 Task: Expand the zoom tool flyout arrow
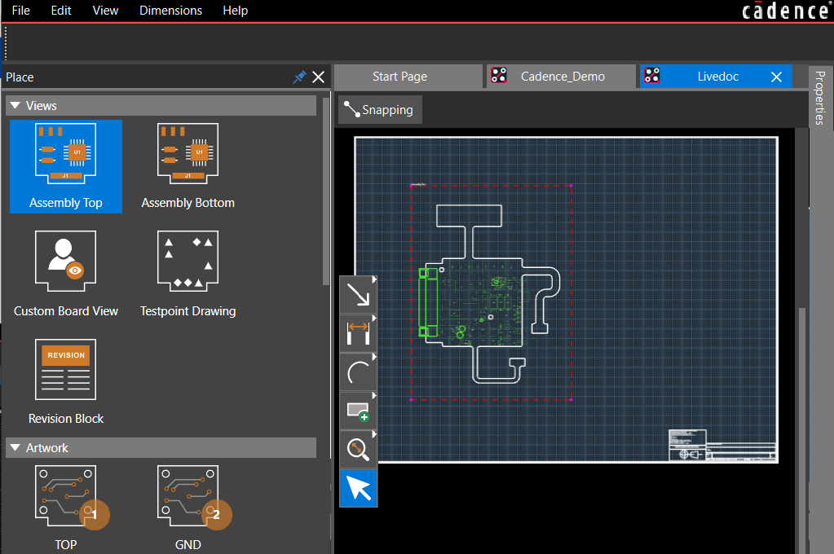pos(374,434)
